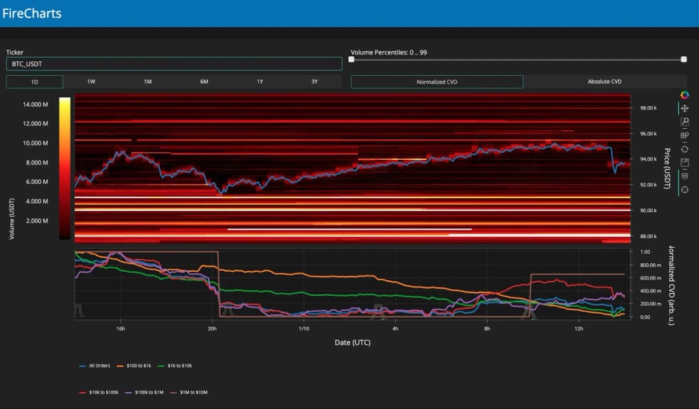
Task: Select the Pan tool in chart toolbar
Action: 685,109
